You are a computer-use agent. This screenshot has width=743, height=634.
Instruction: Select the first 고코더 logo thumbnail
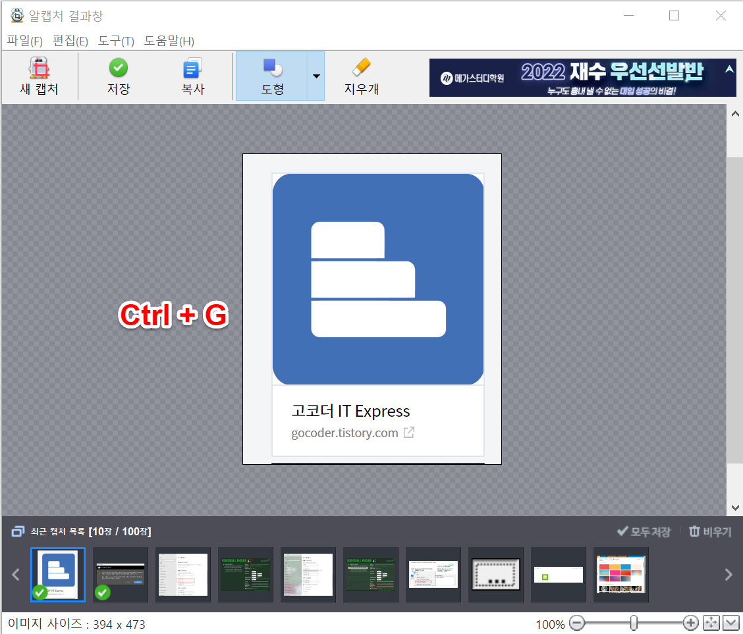(x=58, y=575)
